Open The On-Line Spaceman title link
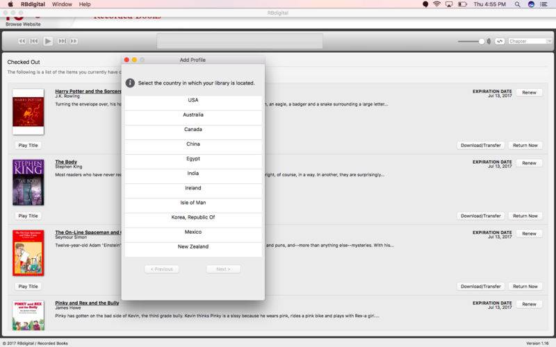 [88, 232]
